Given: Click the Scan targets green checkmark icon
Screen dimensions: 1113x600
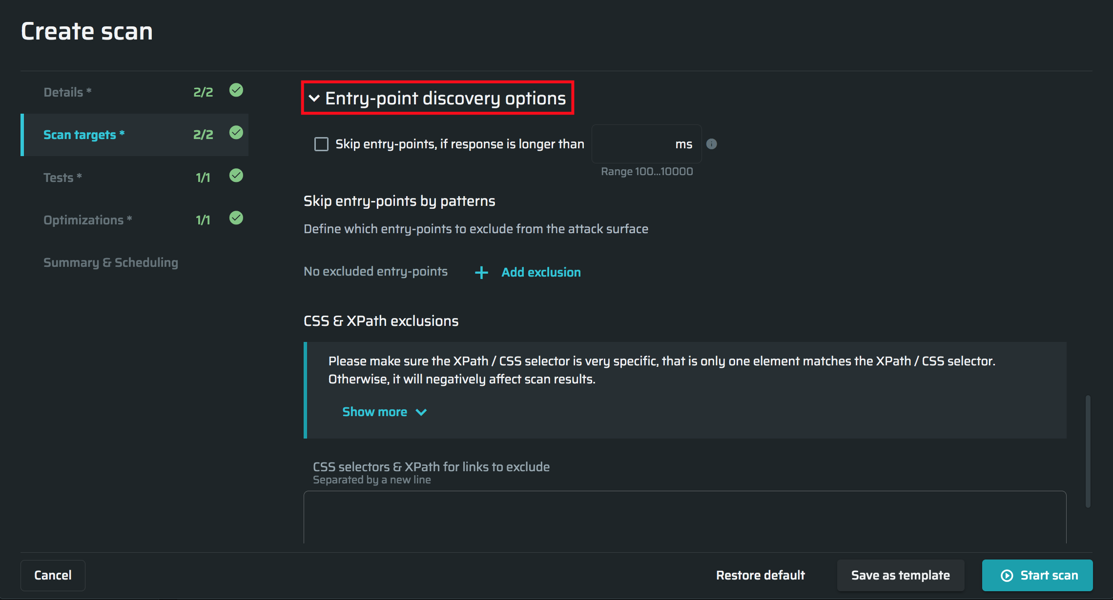Looking at the screenshot, I should tap(236, 133).
